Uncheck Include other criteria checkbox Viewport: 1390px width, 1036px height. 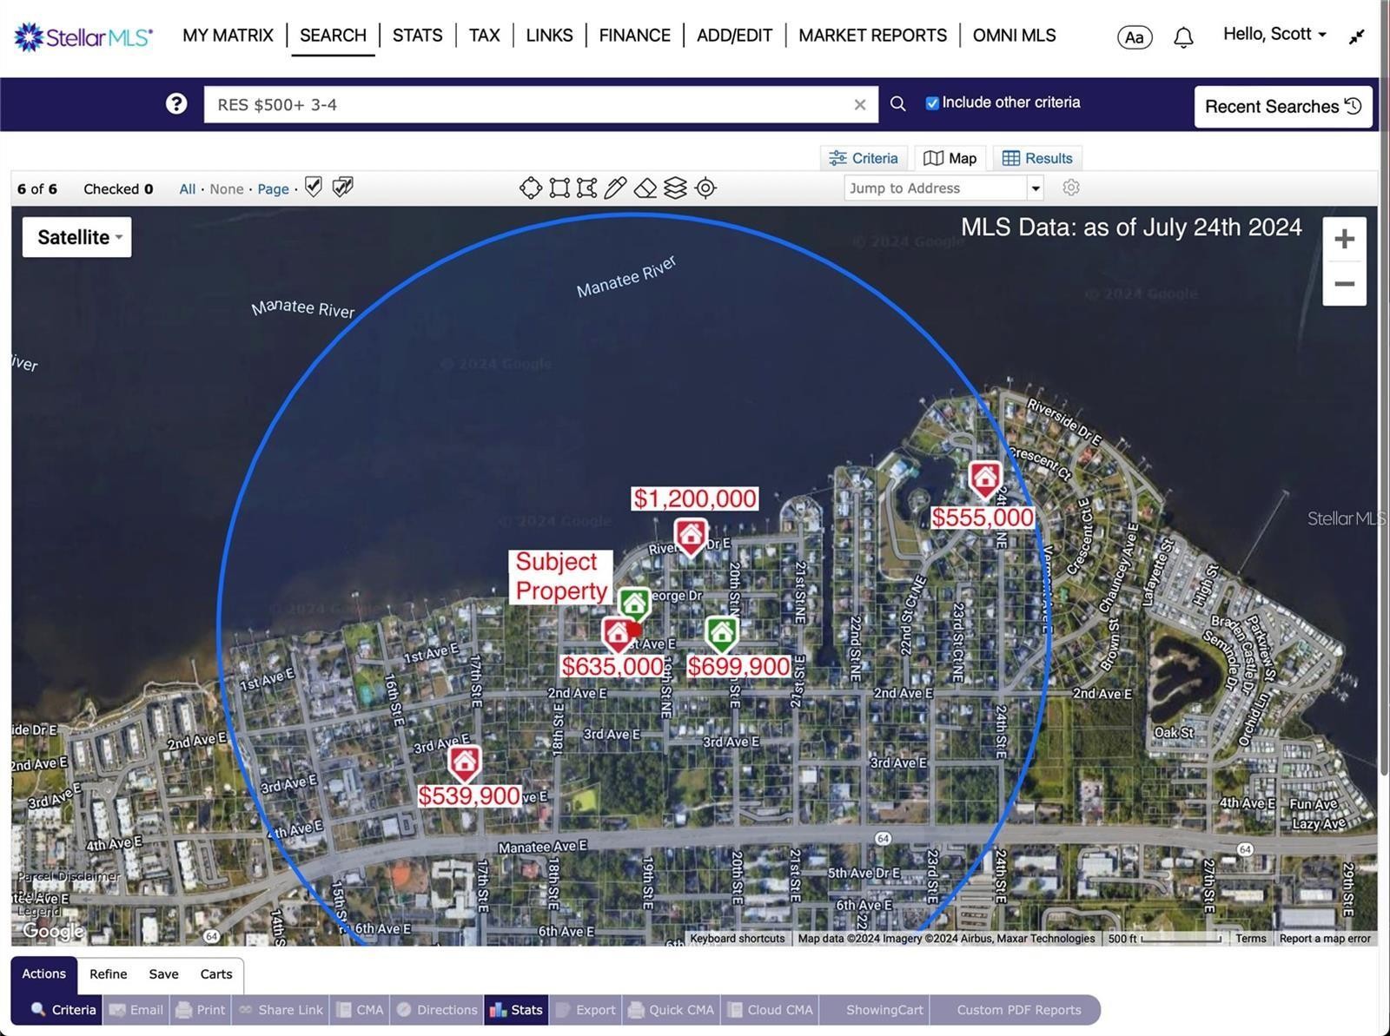point(932,103)
